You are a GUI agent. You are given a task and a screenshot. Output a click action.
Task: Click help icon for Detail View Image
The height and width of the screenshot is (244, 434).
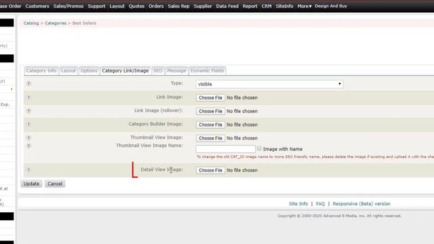(28, 170)
